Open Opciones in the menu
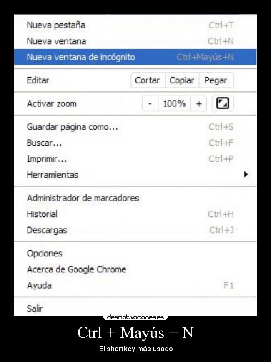Screen dimensions: 271x362 (x=44, y=253)
